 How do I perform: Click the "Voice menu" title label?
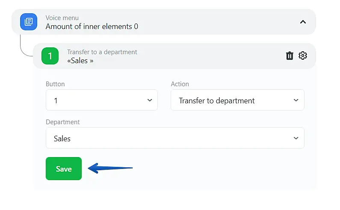pyautogui.click(x=62, y=18)
